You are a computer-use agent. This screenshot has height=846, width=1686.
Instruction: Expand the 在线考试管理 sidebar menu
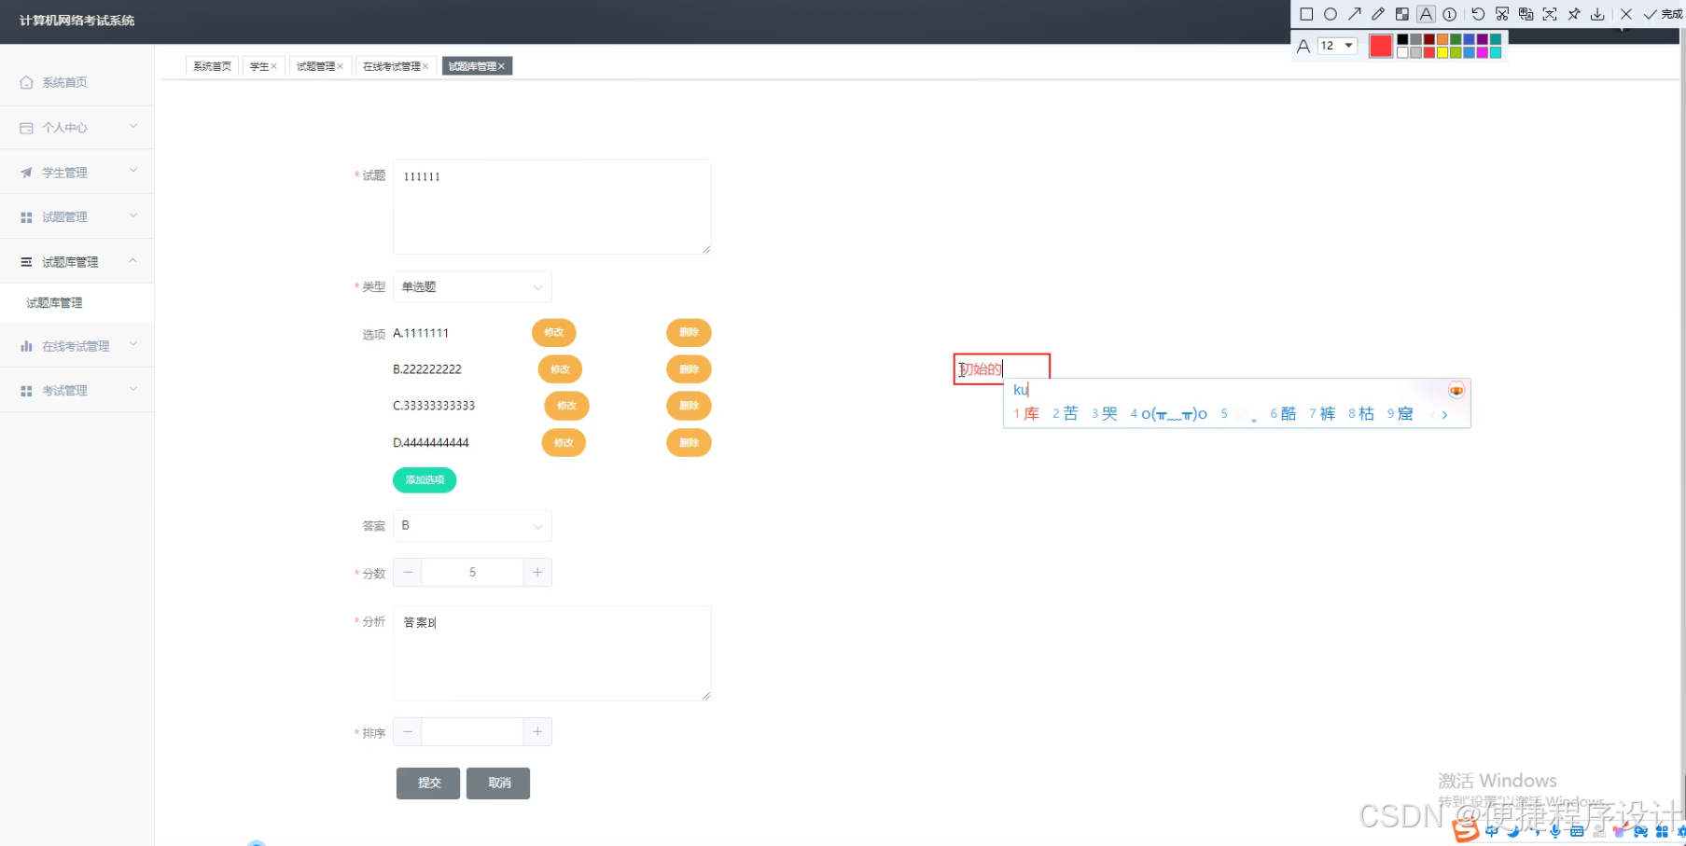77,346
